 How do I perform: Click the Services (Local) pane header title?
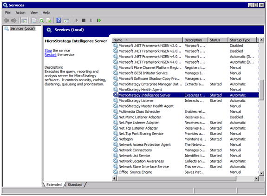(x=69, y=30)
